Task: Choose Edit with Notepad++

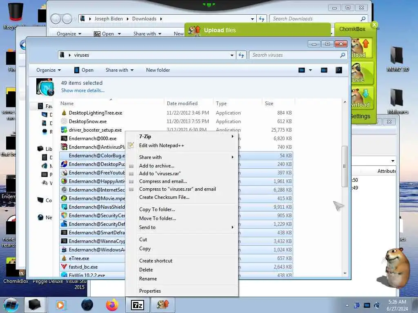Action: pos(181,145)
